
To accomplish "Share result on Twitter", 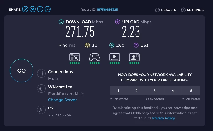I will point(33,9).
